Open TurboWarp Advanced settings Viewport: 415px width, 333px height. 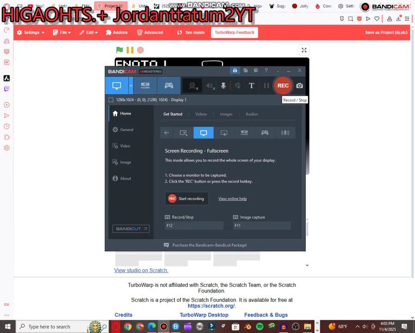click(150, 33)
